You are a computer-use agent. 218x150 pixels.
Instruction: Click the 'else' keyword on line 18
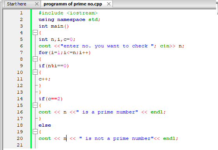point(45,125)
